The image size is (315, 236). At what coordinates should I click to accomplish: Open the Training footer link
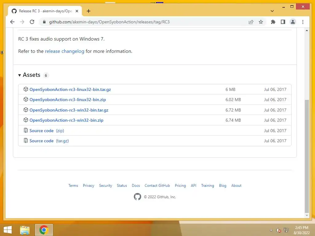pos(208,186)
